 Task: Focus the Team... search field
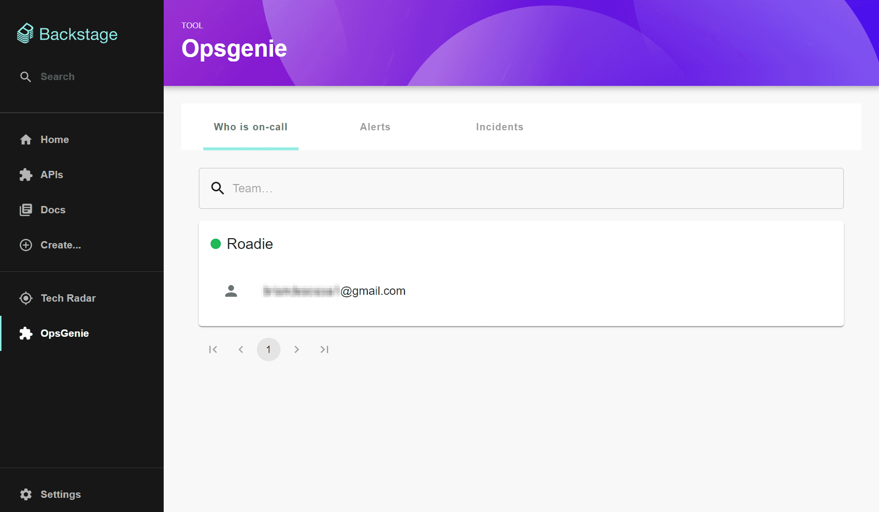(521, 188)
